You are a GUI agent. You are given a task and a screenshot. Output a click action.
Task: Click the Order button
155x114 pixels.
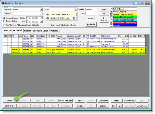point(9,101)
